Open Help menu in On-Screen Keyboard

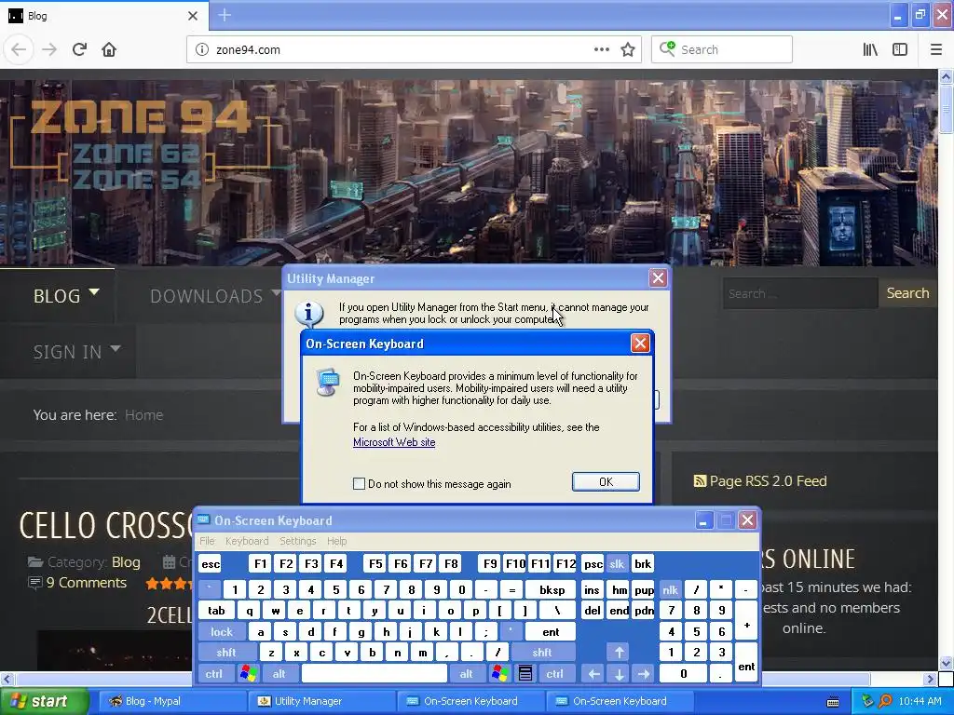(336, 541)
